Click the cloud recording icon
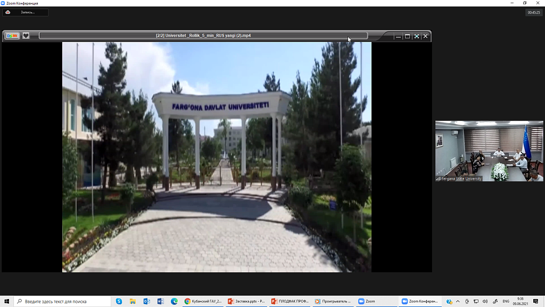Screen dimensions: 545x307 tap(7, 12)
